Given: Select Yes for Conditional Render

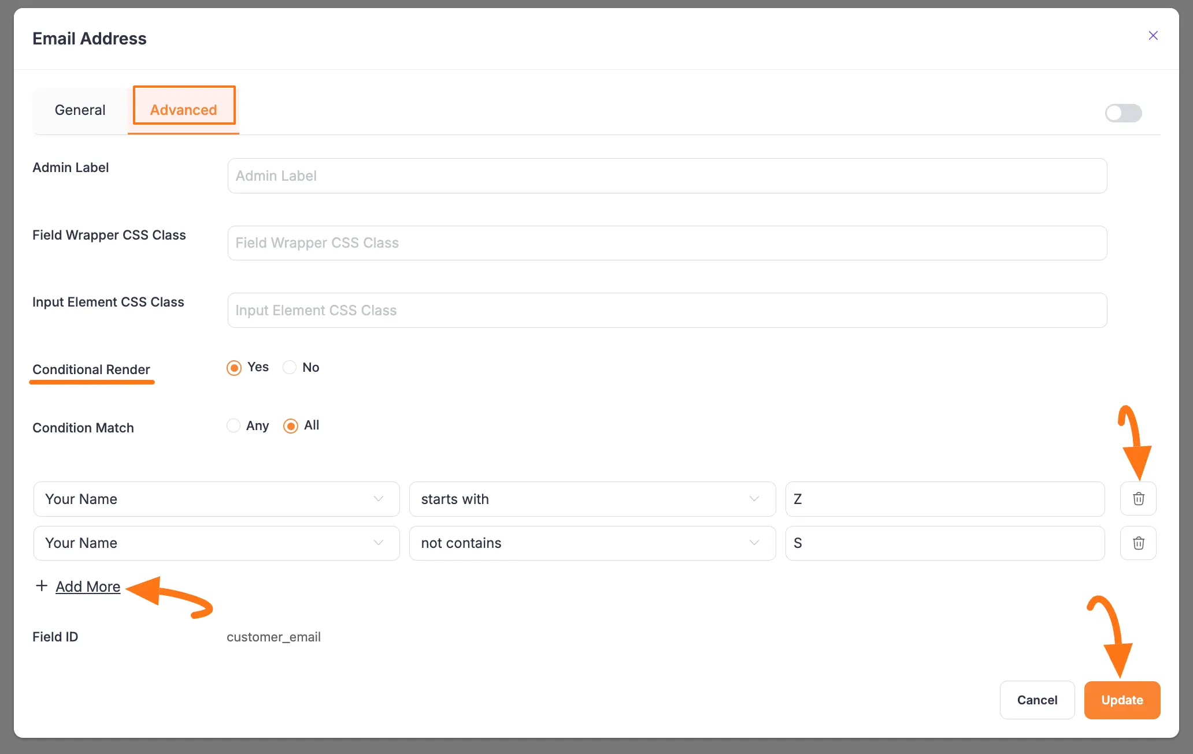Looking at the screenshot, I should pyautogui.click(x=234, y=368).
